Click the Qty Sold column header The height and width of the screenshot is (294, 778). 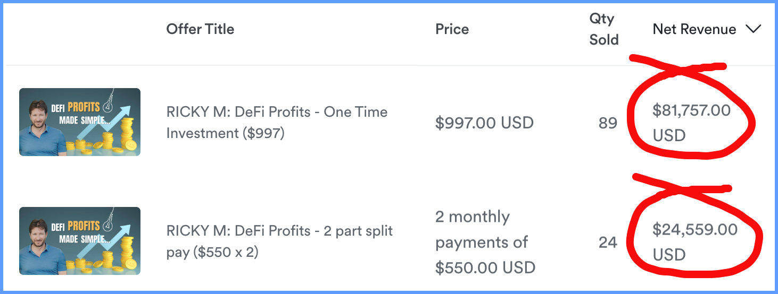click(x=603, y=29)
